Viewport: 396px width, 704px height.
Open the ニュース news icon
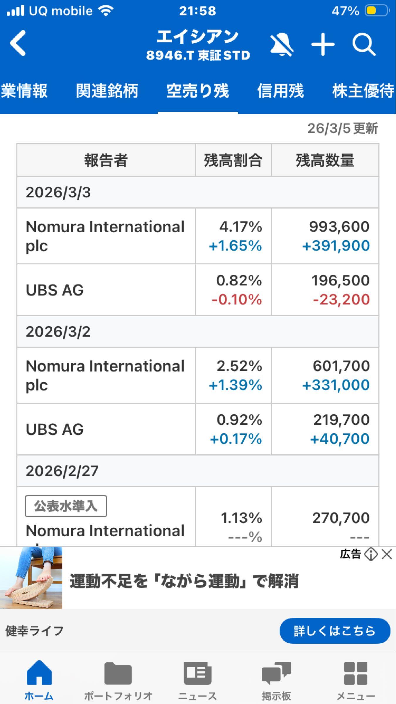coord(197,678)
